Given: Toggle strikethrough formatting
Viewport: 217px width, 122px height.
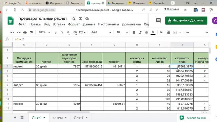Looking at the screenshot, I should pyautogui.click(x=146, y=33).
